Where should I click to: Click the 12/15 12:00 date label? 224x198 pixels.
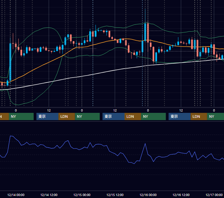[x=115, y=195]
